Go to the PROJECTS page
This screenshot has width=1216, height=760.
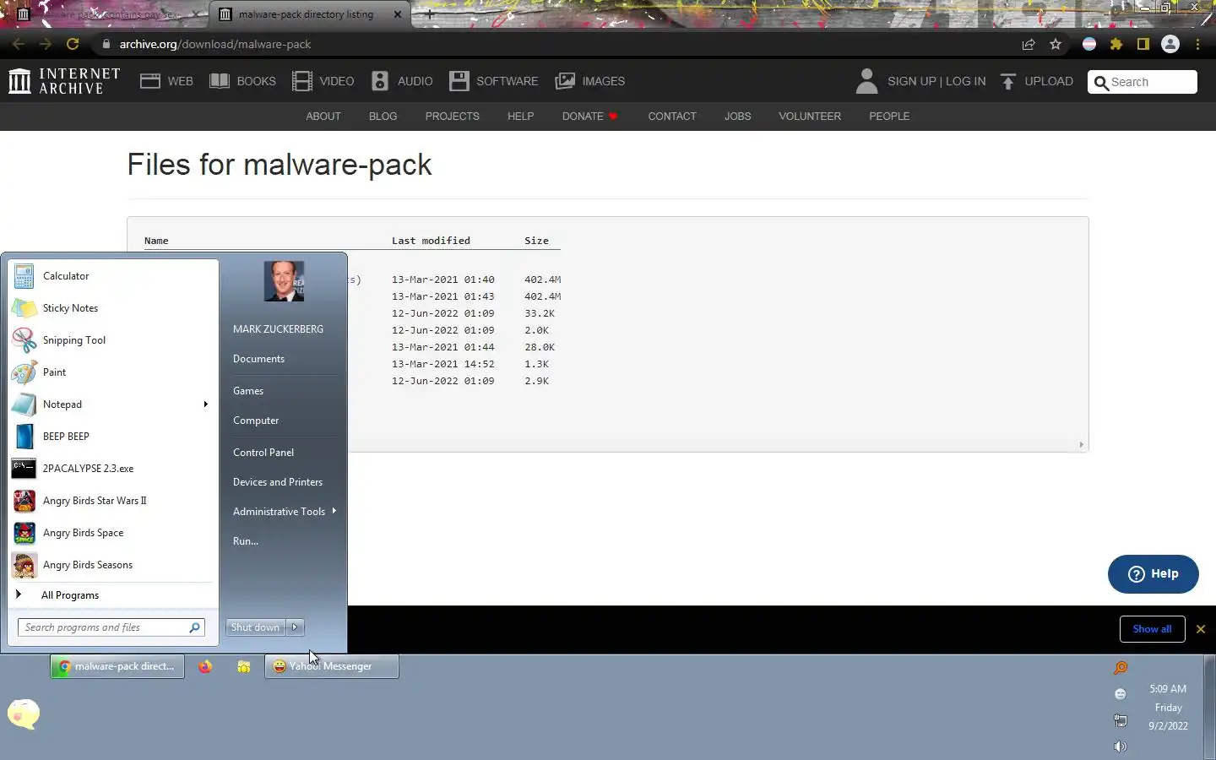click(x=452, y=117)
